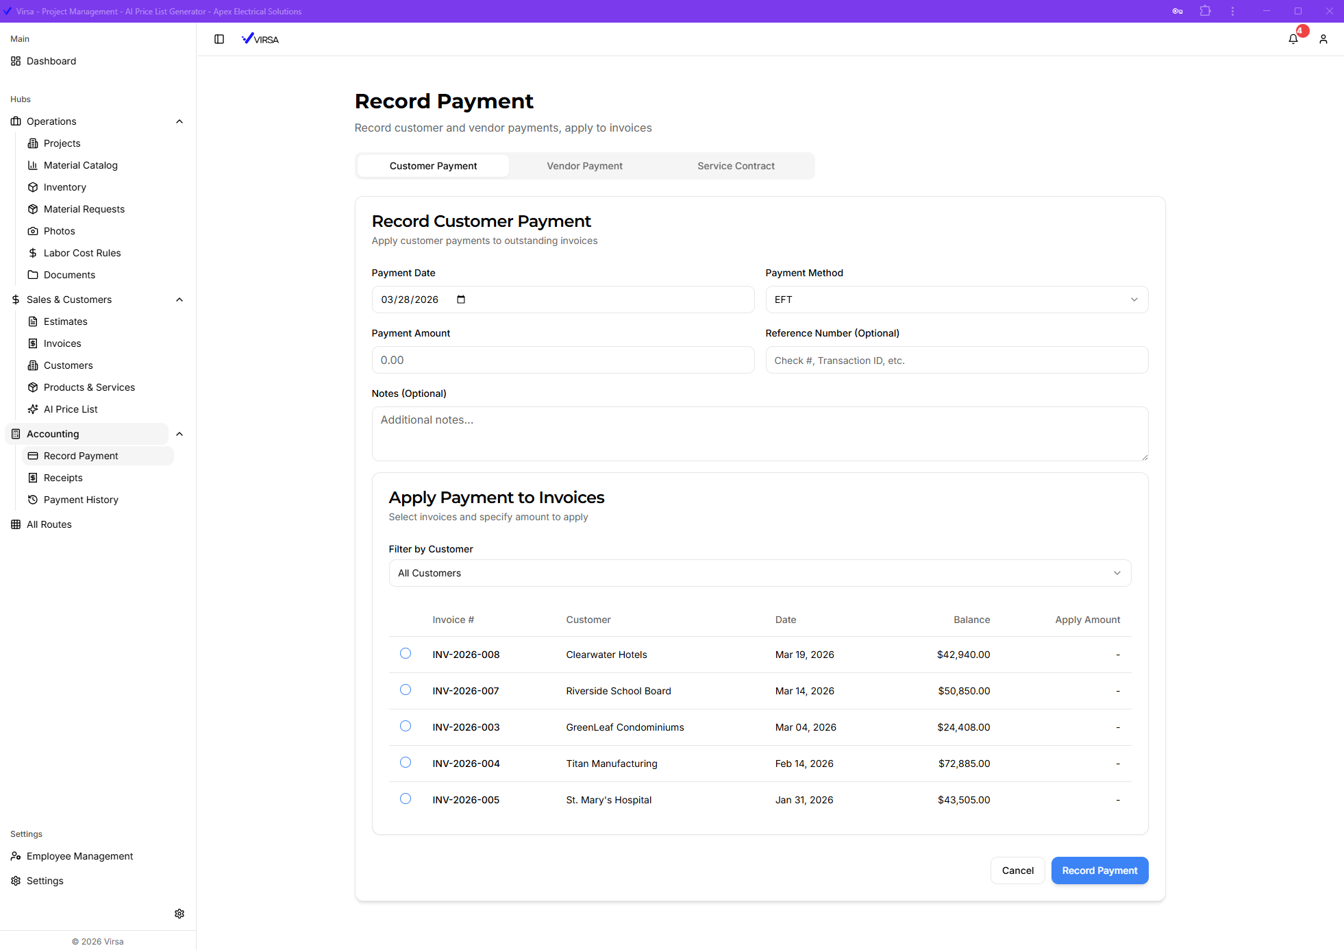Open Settings in the sidebar

tap(45, 881)
